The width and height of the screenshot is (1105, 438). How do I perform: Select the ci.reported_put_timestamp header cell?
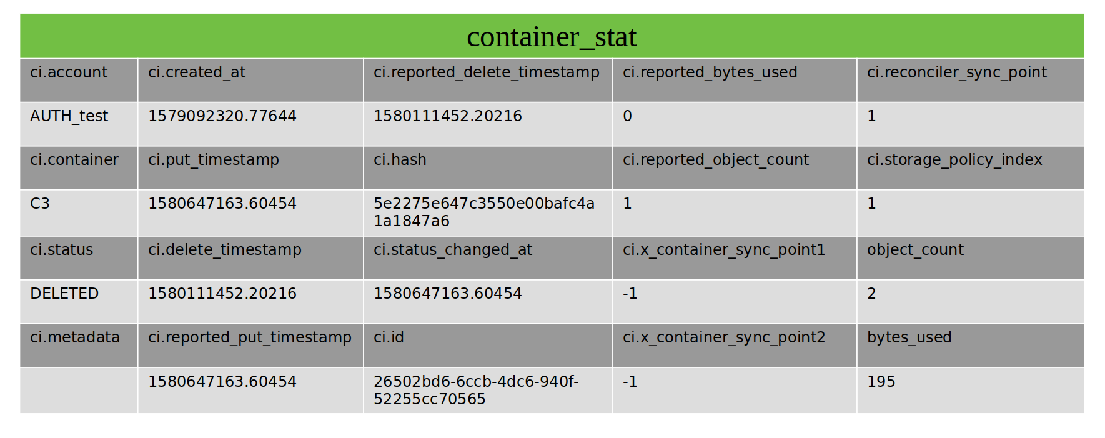[x=249, y=337]
